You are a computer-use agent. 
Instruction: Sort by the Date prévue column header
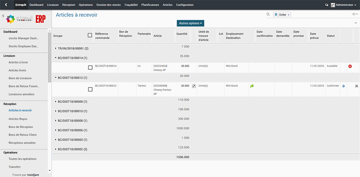pyautogui.click(x=314, y=36)
